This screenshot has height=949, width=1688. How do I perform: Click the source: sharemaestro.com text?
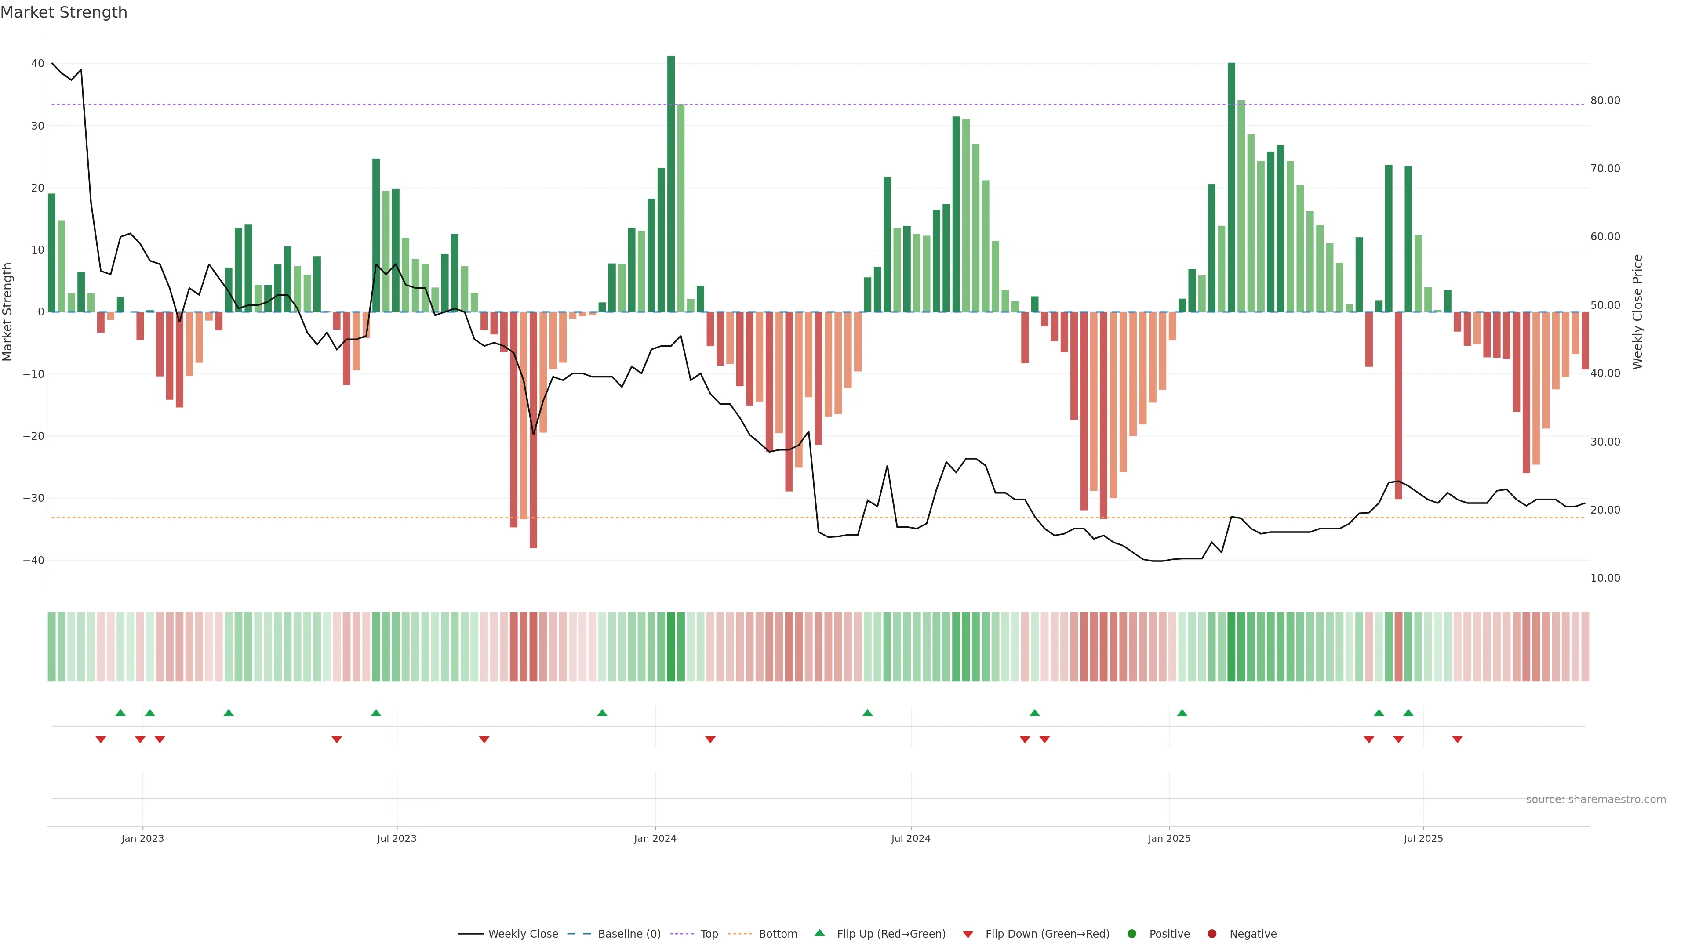[1596, 800]
